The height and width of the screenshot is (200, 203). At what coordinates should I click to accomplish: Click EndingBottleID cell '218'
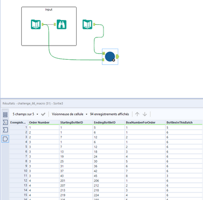point(109,190)
